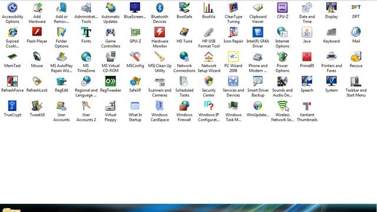Open the Java control panel icon
This screenshot has width=377, height=212.
pos(307,32)
